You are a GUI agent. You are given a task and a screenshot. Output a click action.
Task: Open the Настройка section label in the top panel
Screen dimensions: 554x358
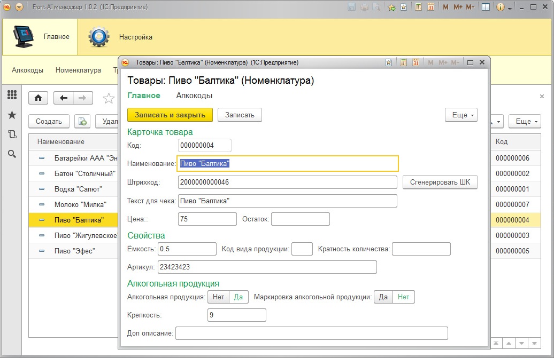pyautogui.click(x=136, y=37)
